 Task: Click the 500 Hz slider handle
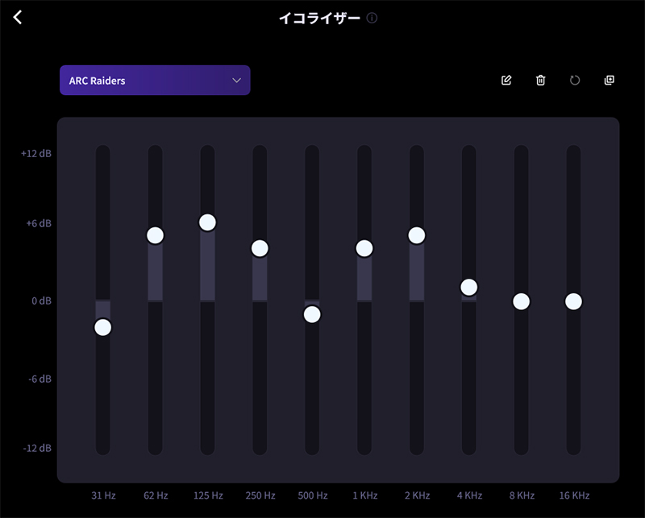pyautogui.click(x=312, y=314)
